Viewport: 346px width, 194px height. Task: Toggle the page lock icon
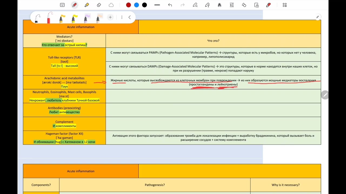pyautogui.click(x=257, y=5)
